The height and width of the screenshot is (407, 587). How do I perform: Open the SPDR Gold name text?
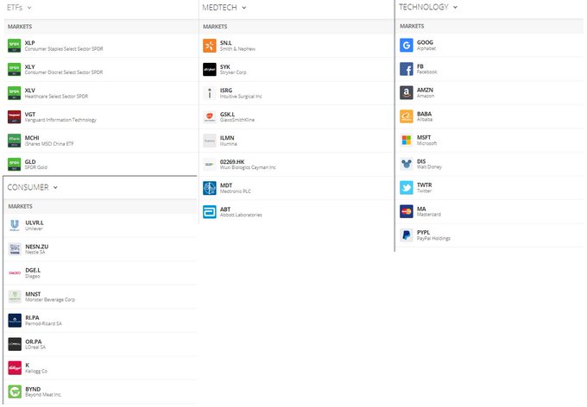pyautogui.click(x=36, y=167)
